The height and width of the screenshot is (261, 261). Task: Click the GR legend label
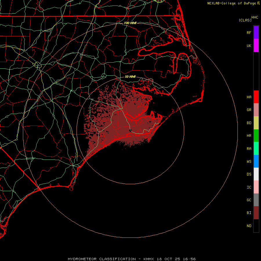click(x=249, y=110)
